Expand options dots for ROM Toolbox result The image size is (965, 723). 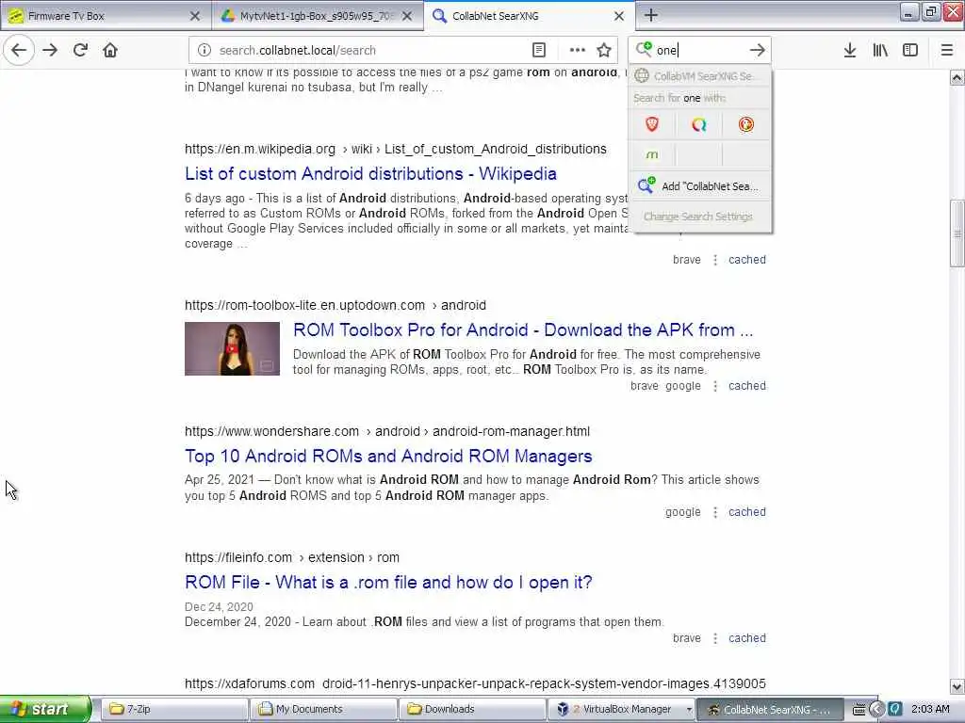715,386
